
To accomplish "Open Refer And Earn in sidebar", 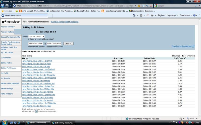I will pos(7,94).
